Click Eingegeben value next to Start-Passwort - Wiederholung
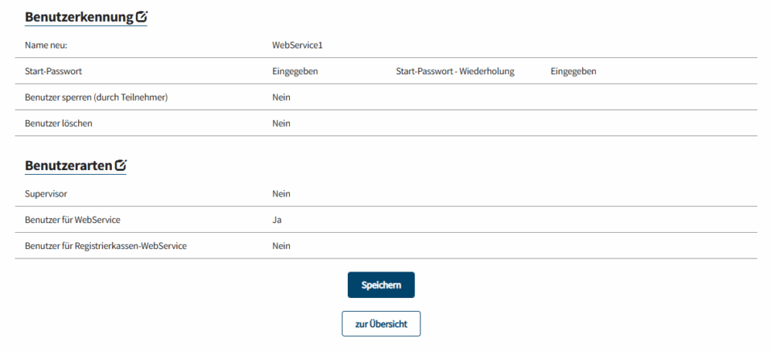 (x=573, y=71)
